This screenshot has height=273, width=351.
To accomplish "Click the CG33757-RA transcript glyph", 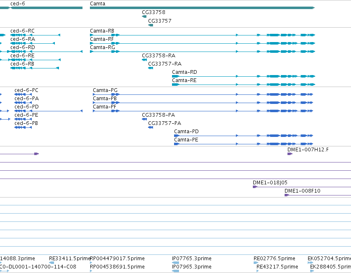I will pos(151,68).
